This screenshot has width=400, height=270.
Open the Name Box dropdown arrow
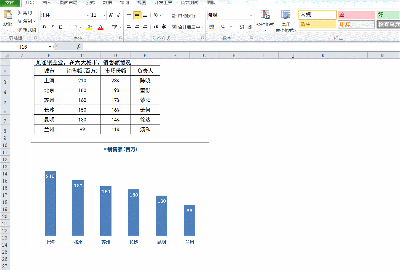pos(50,47)
